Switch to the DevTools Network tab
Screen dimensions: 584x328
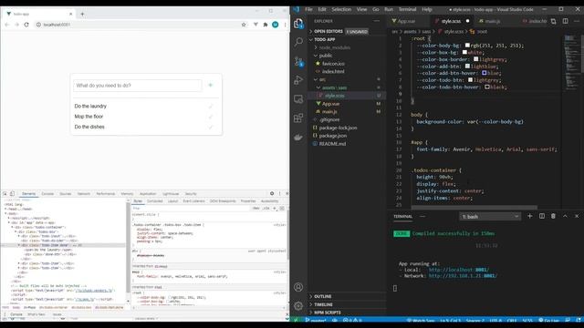pos(84,194)
